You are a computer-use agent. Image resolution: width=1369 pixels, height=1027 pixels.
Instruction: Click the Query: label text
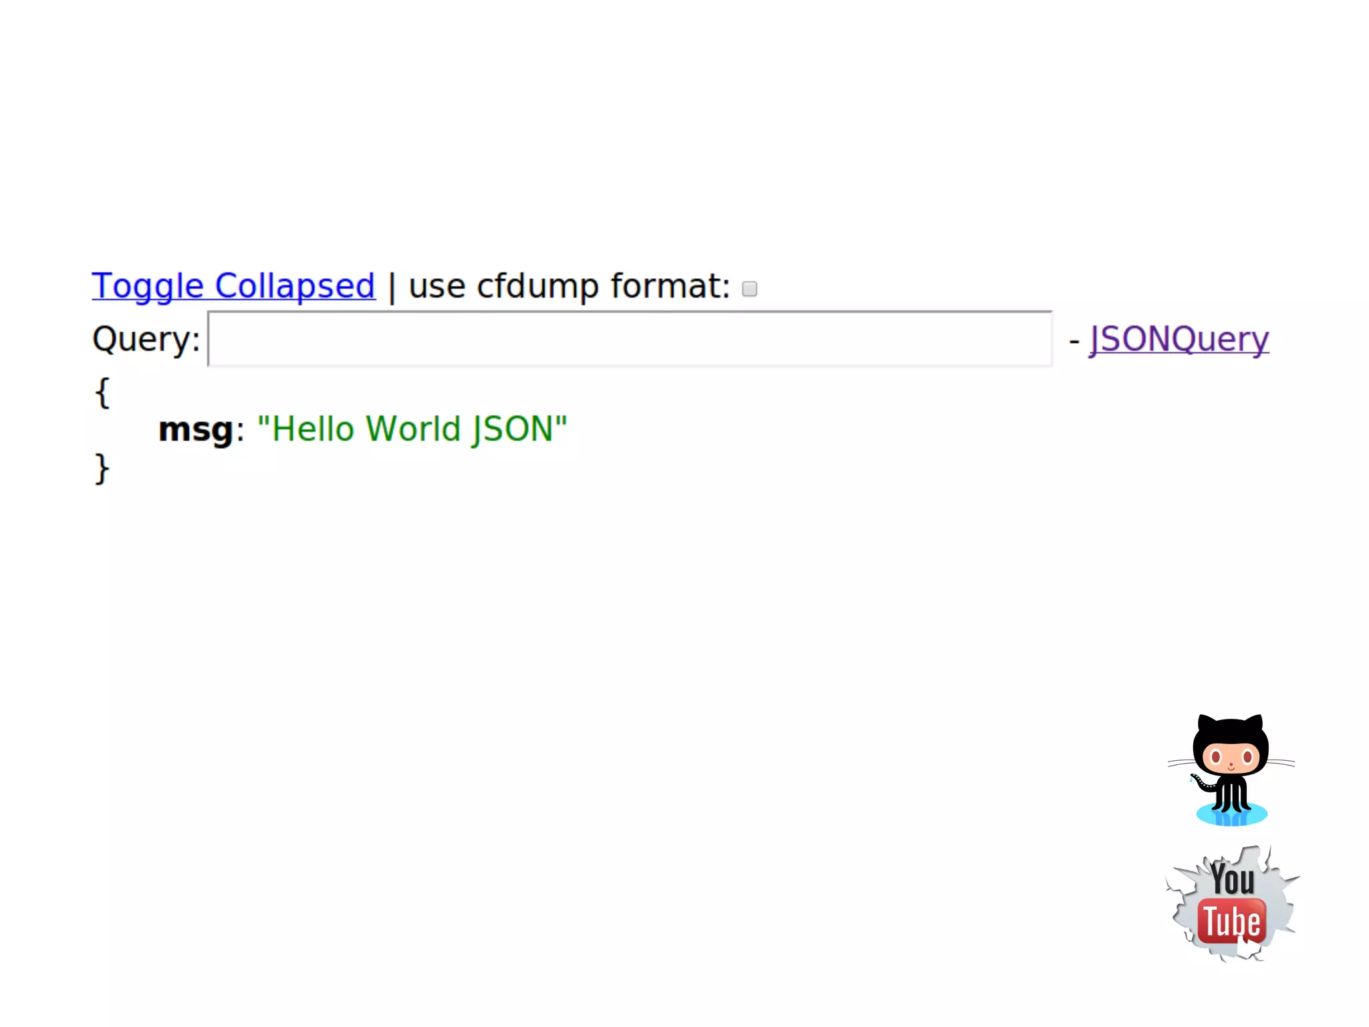[x=146, y=339]
